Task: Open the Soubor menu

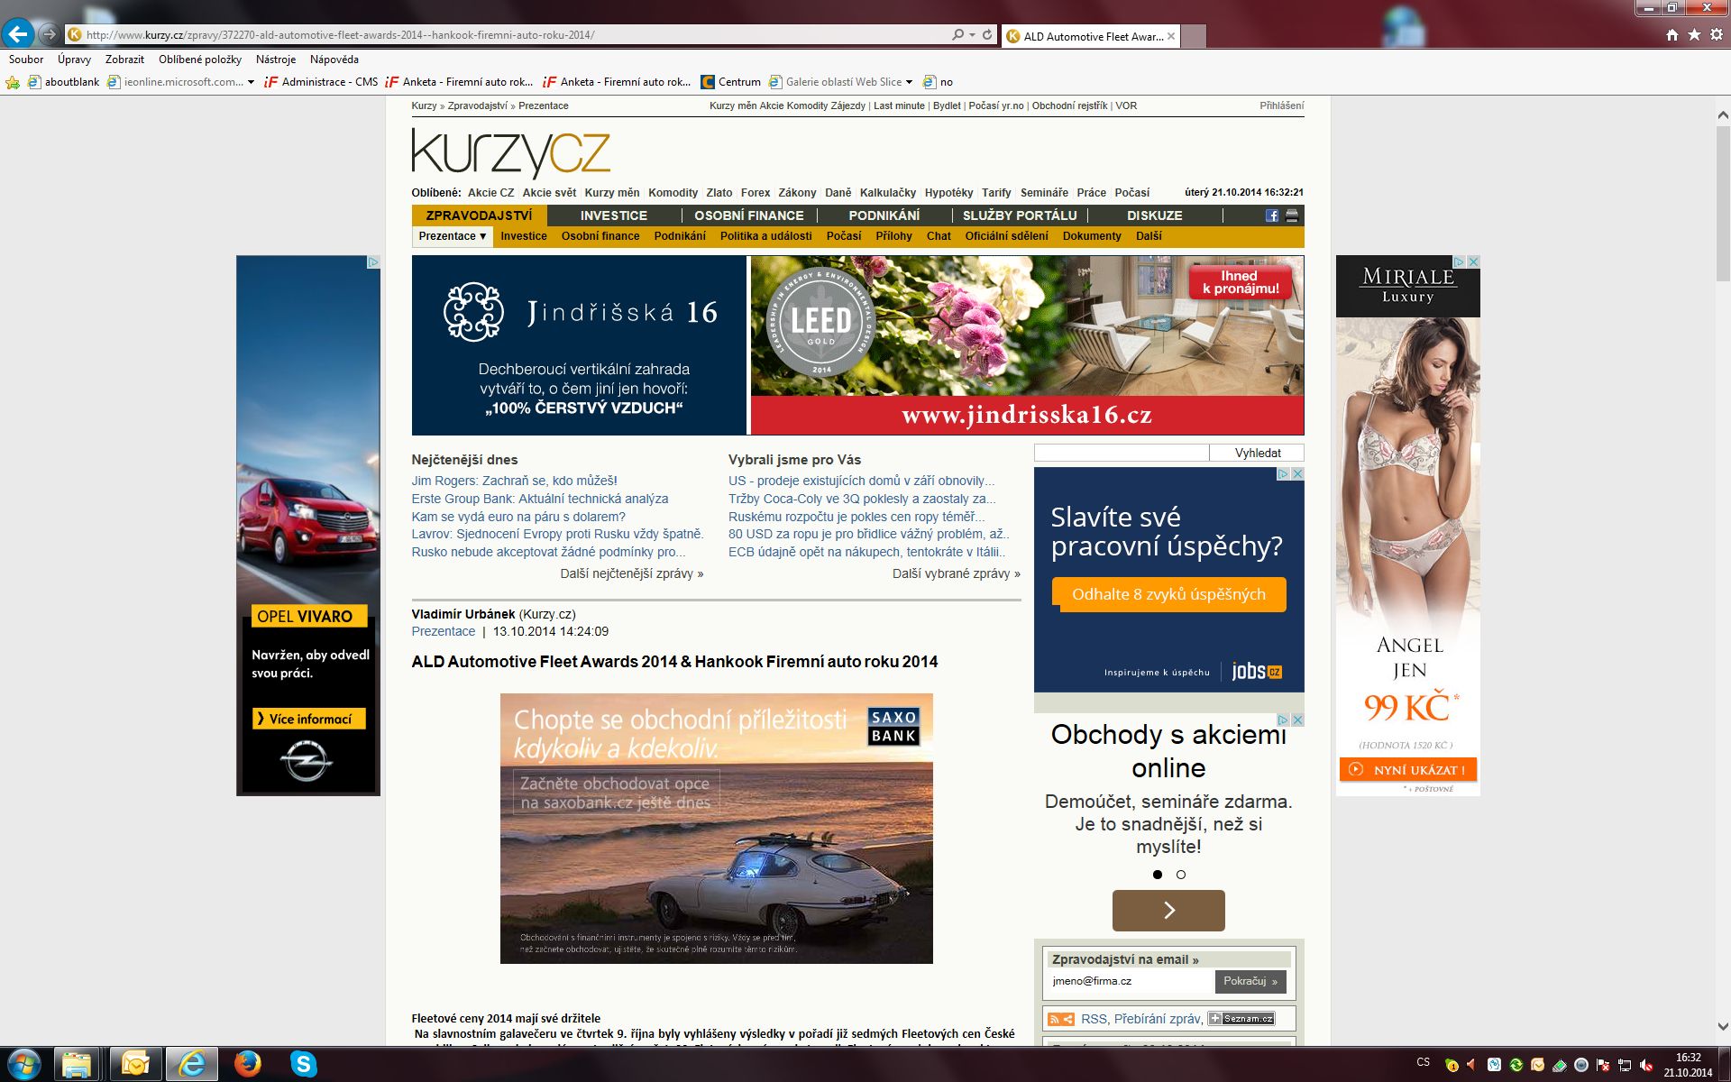Action: pyautogui.click(x=26, y=60)
